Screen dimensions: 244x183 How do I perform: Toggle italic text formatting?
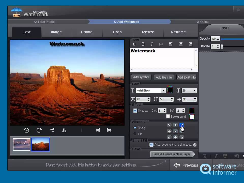[152, 44]
